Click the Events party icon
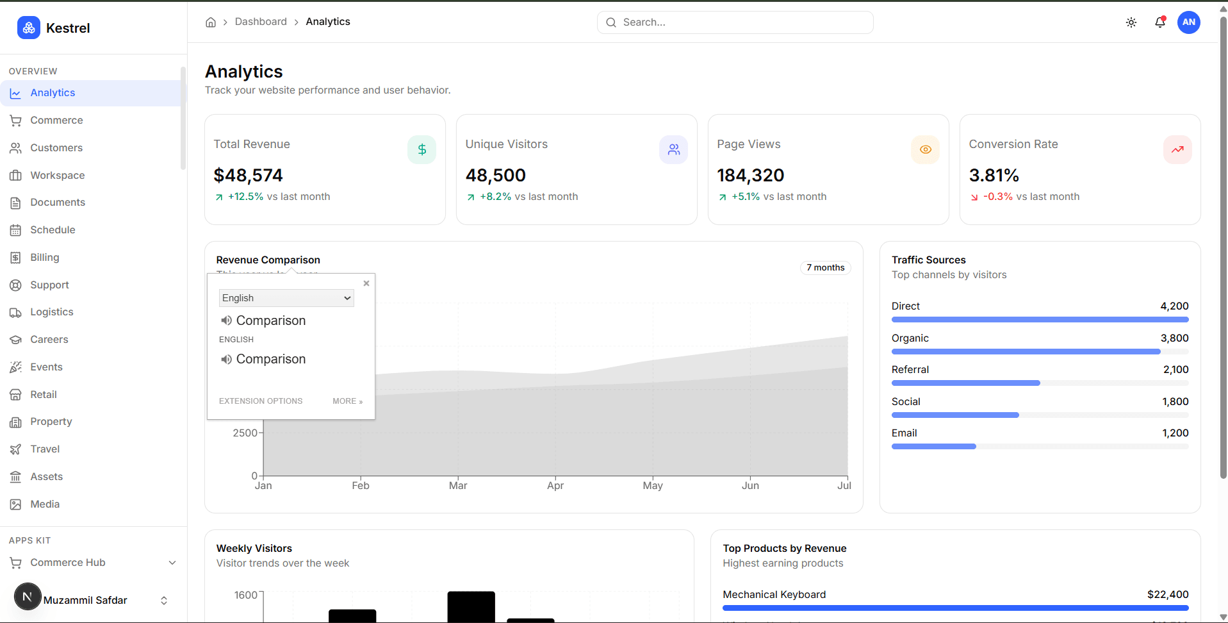Viewport: 1228px width, 623px height. click(x=15, y=367)
